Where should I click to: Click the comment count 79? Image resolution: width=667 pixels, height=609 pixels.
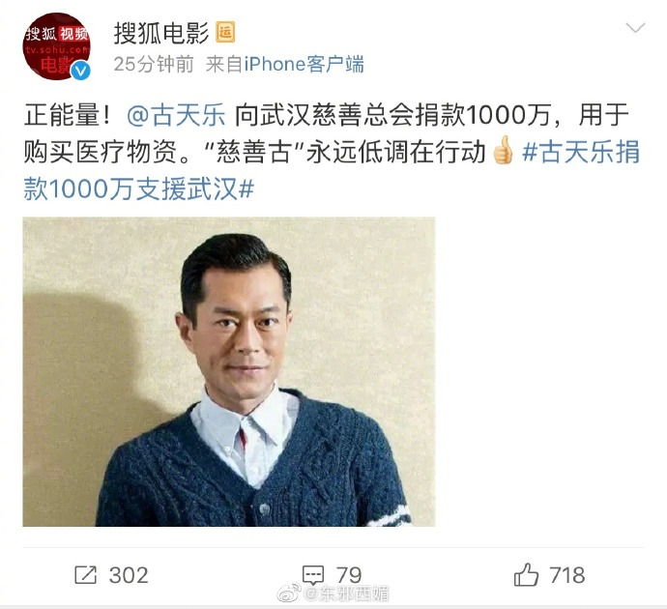pos(349,575)
